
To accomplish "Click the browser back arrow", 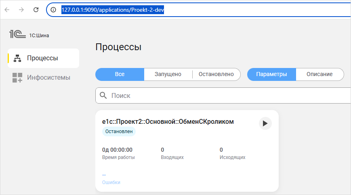I will tap(7, 10).
